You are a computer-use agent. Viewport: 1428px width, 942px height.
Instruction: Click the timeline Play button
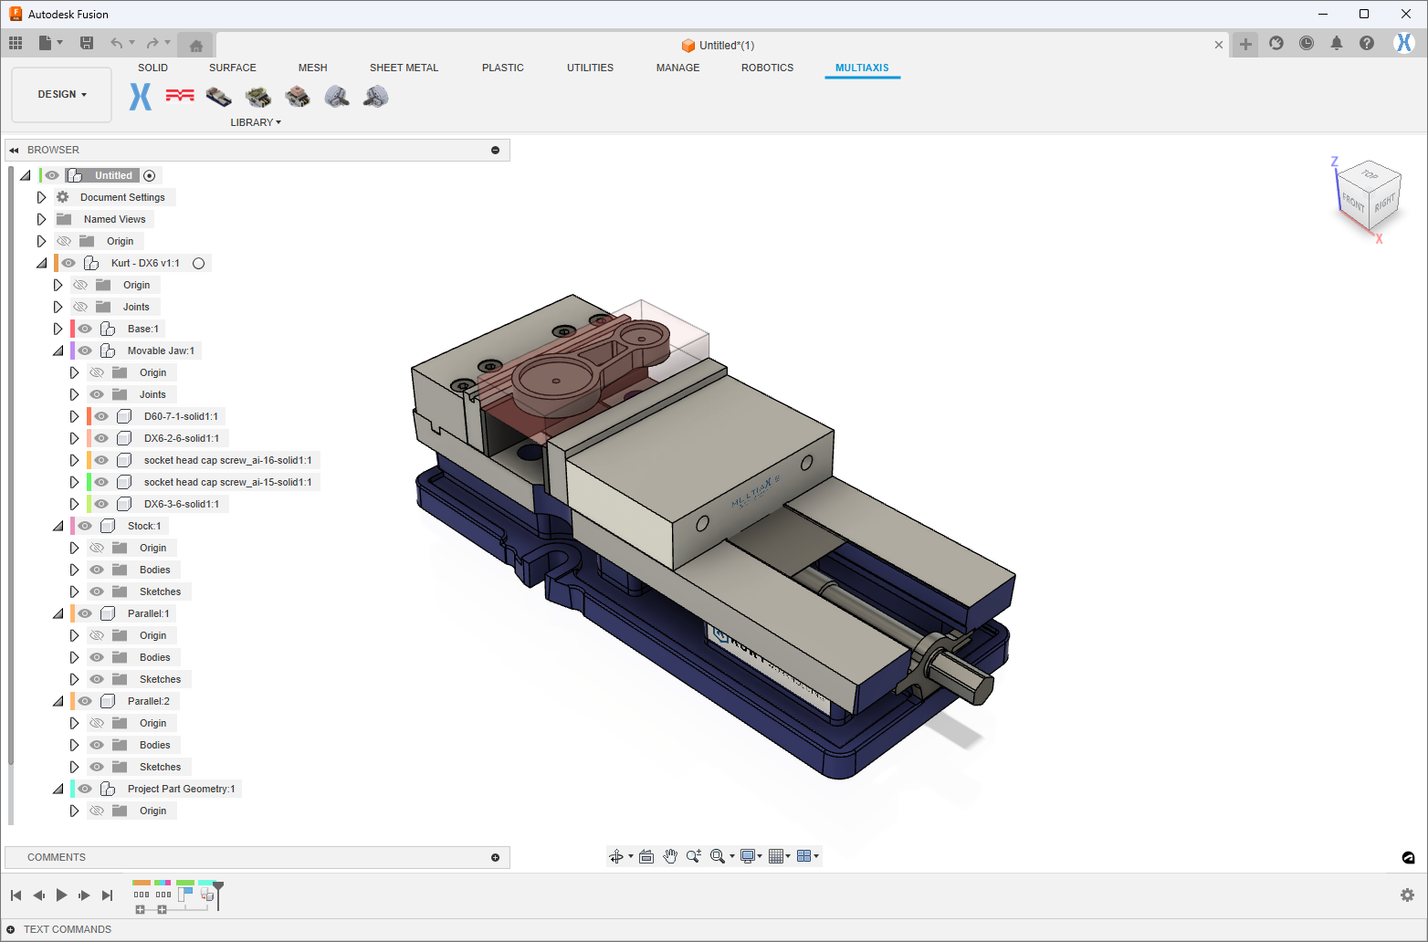tap(61, 895)
